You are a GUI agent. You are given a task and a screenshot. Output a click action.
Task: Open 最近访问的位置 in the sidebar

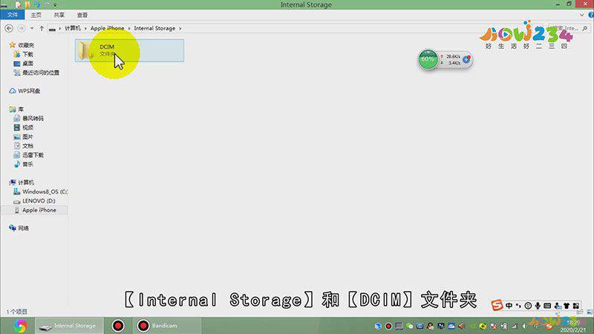tap(41, 73)
